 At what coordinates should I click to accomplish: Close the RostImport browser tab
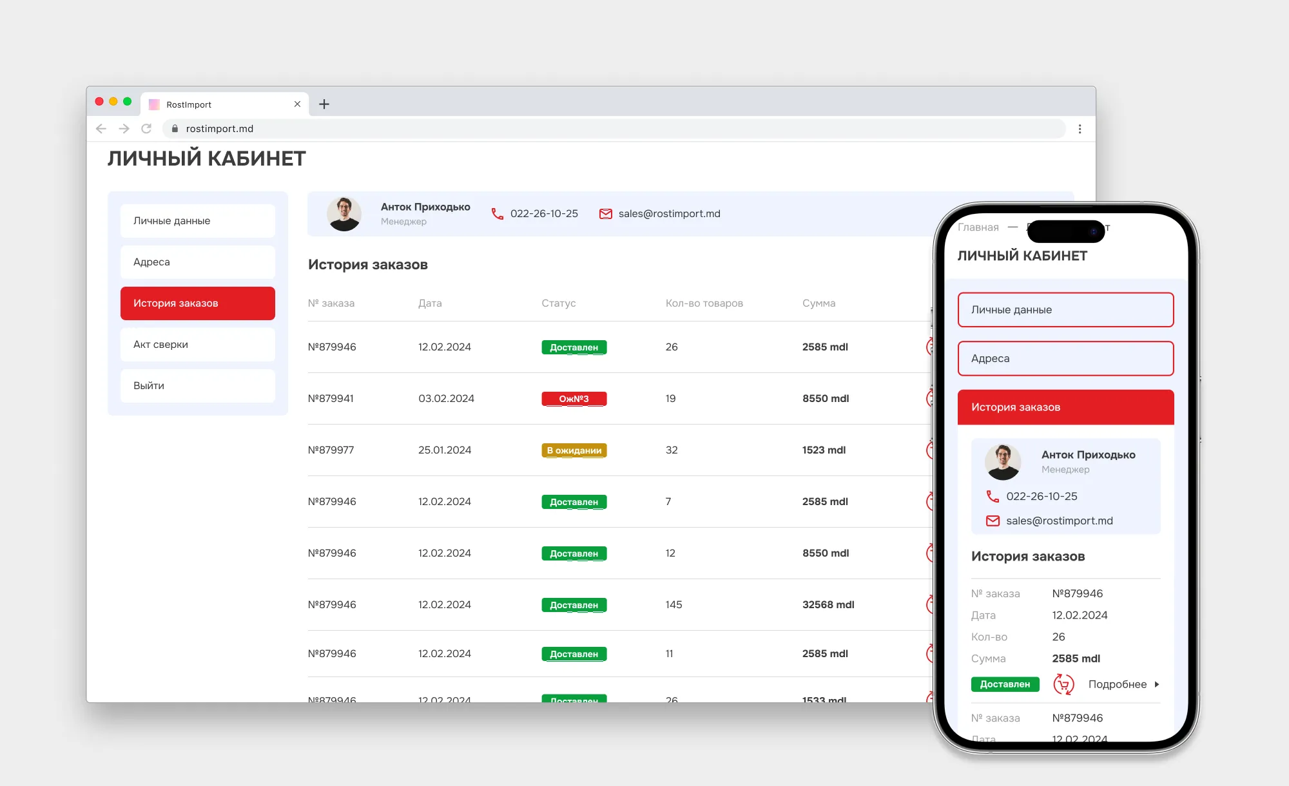(297, 104)
